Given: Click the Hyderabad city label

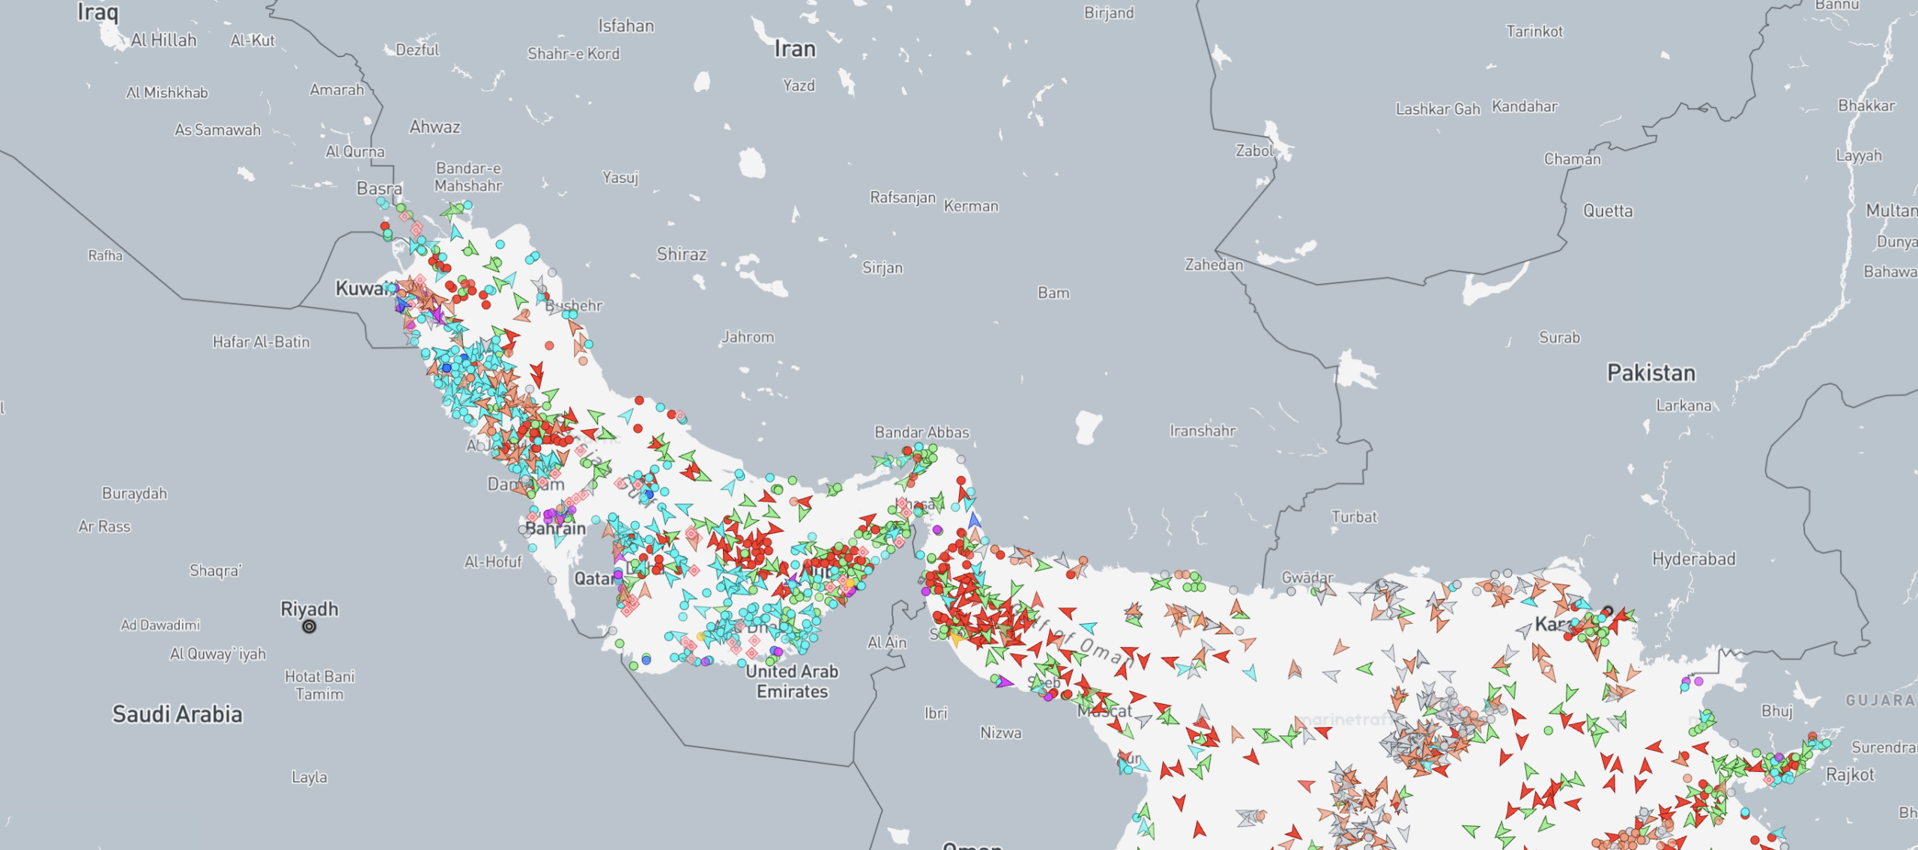Looking at the screenshot, I should 1693,559.
